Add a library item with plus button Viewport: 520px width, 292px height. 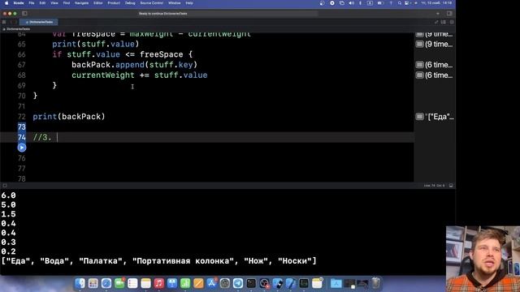[x=438, y=14]
